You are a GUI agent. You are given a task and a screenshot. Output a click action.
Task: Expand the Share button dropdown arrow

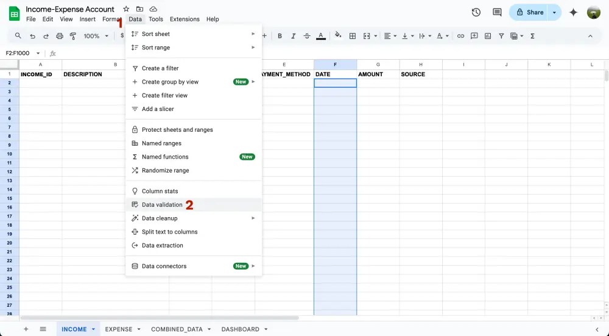[x=554, y=12]
